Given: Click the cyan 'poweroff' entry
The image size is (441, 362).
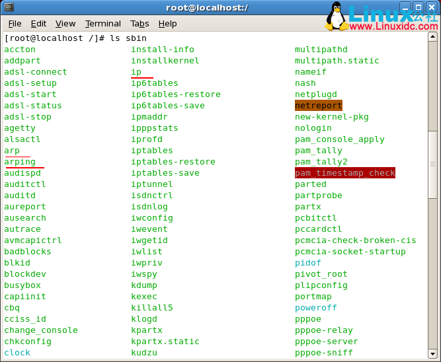Looking at the screenshot, I should coord(316,308).
